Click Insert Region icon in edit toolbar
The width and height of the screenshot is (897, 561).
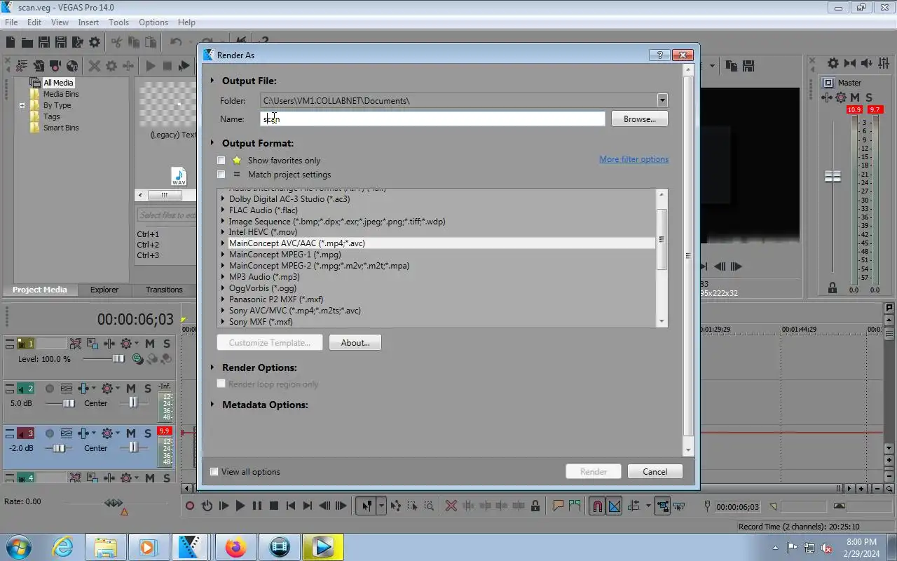(575, 506)
